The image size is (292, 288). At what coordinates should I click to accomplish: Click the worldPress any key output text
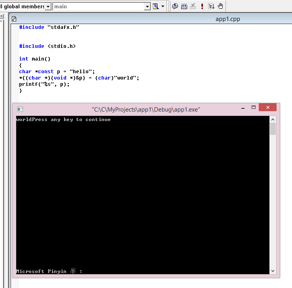63,119
